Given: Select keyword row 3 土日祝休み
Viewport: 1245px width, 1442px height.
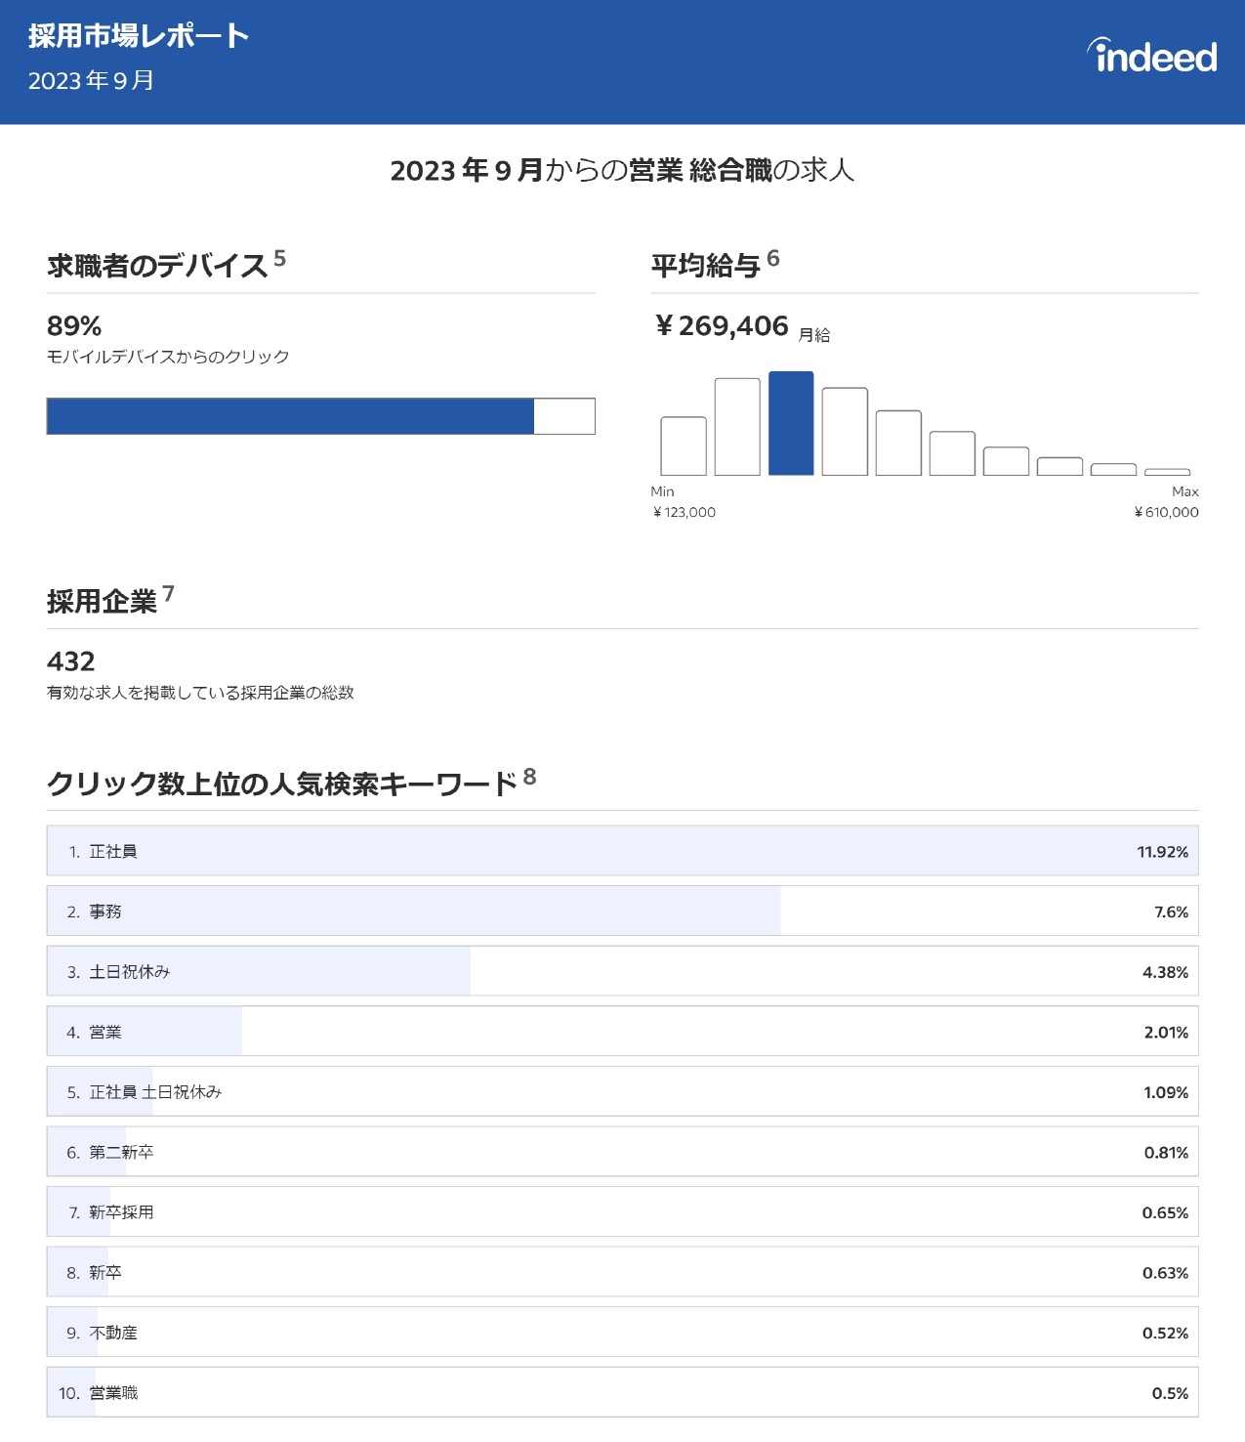Looking at the screenshot, I should click(622, 971).
